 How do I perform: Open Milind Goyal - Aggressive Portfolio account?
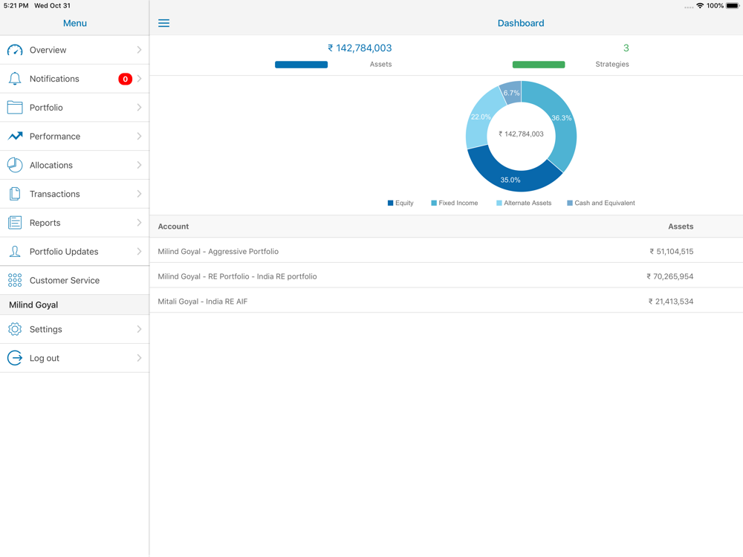pos(446,252)
